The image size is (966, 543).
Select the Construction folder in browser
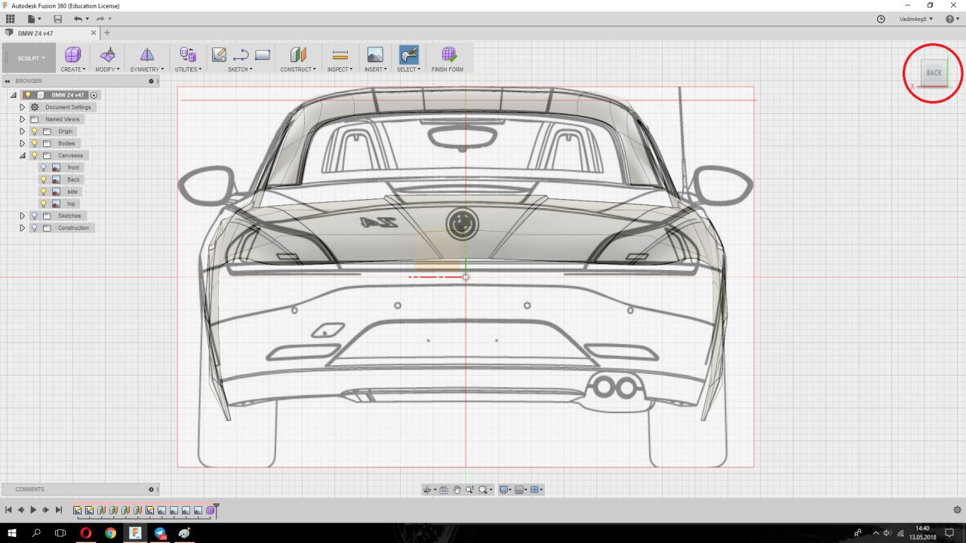click(x=73, y=228)
